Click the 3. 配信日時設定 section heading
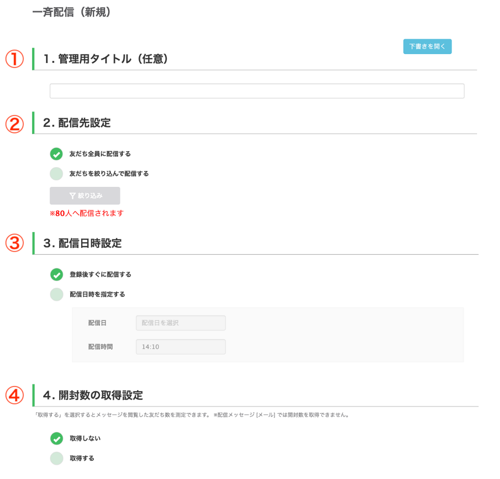This screenshot has width=500, height=479. click(x=82, y=244)
